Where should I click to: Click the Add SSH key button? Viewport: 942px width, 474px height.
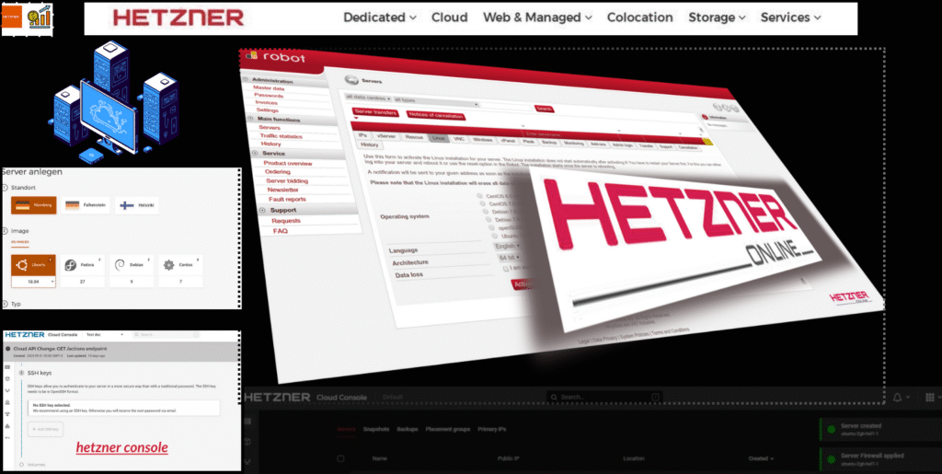[x=45, y=429]
